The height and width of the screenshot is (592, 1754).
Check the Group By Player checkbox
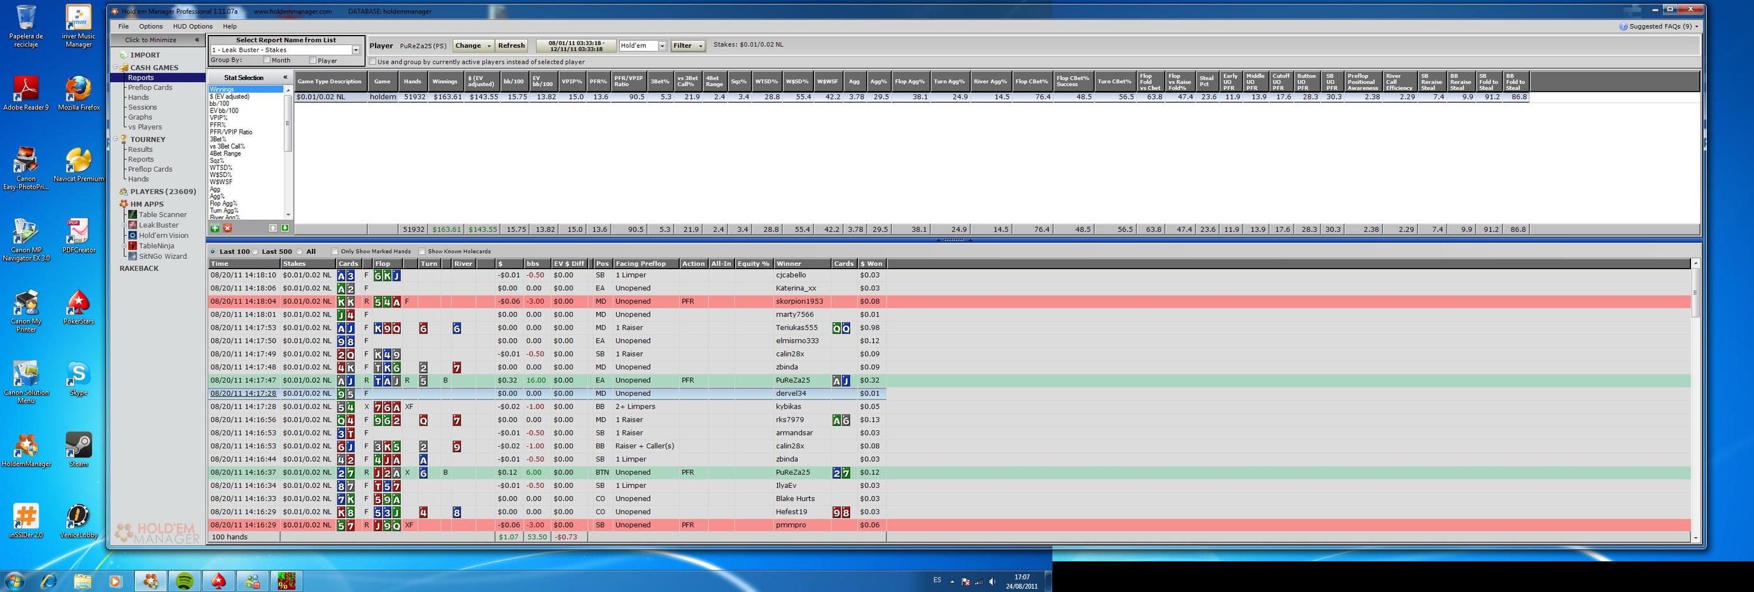click(x=312, y=60)
